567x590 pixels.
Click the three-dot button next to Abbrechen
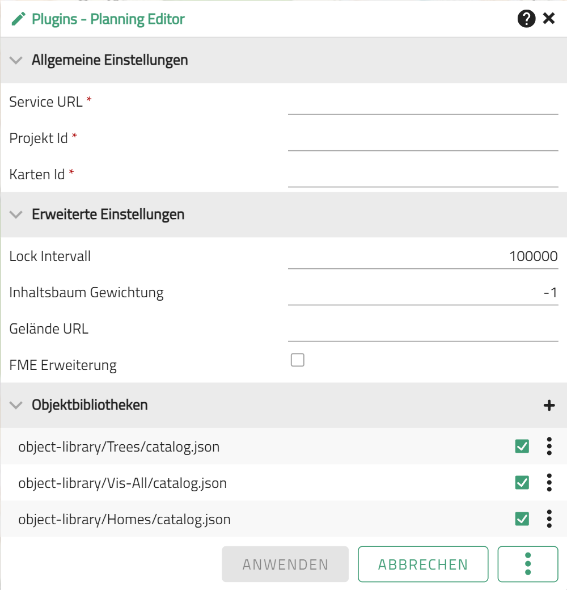[527, 564]
